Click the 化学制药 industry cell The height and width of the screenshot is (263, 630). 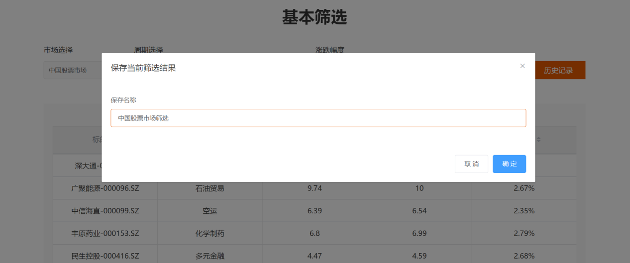tap(210, 233)
